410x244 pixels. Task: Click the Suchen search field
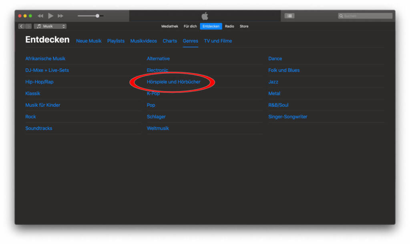coord(365,16)
